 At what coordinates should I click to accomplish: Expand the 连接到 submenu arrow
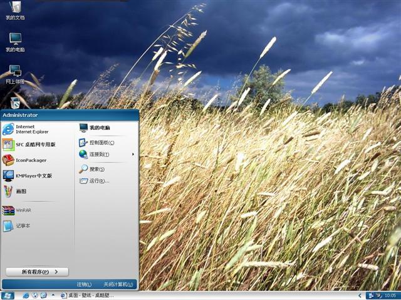pos(133,154)
